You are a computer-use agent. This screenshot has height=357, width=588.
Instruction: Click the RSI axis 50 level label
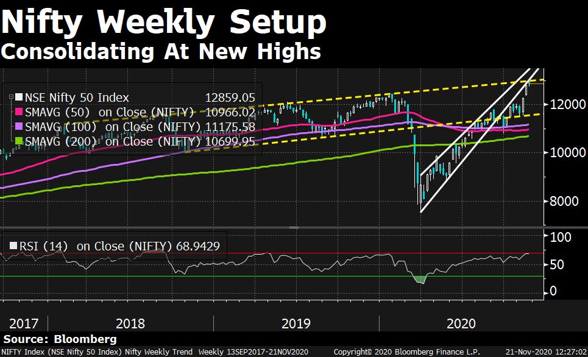(x=557, y=264)
